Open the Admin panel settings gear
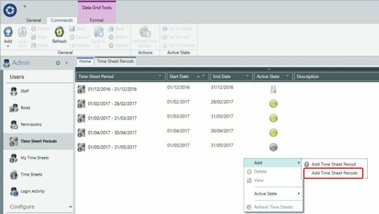The image size is (379, 214). click(x=58, y=63)
